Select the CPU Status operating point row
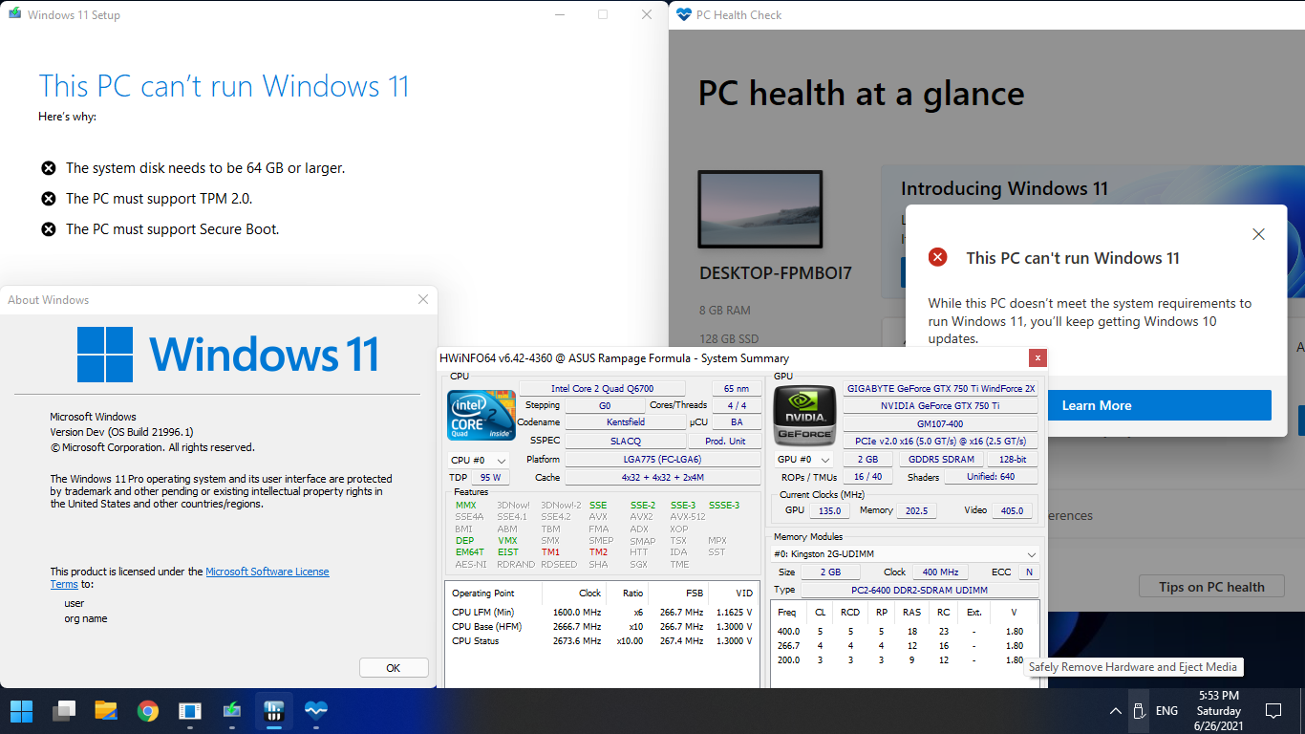This screenshot has height=734, width=1305. (602, 640)
